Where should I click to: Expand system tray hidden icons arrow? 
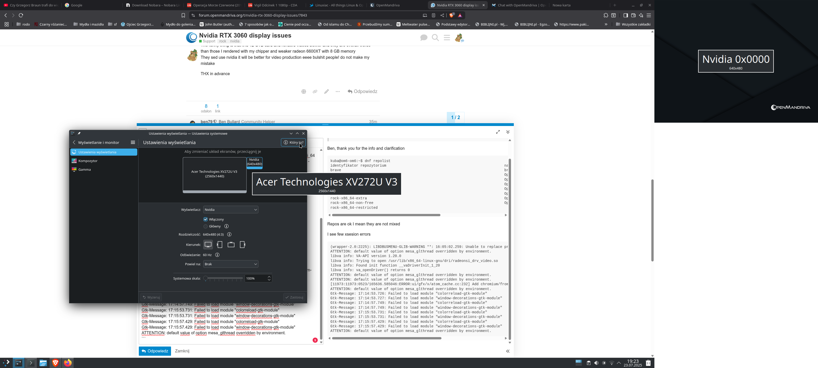point(619,363)
